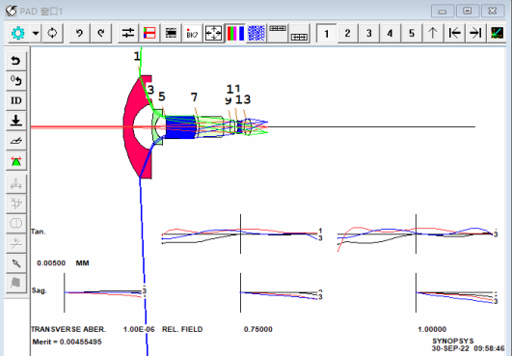The image size is (512, 357).
Task: Click surface number label 5 in lens drawing
Action: pyautogui.click(x=162, y=96)
